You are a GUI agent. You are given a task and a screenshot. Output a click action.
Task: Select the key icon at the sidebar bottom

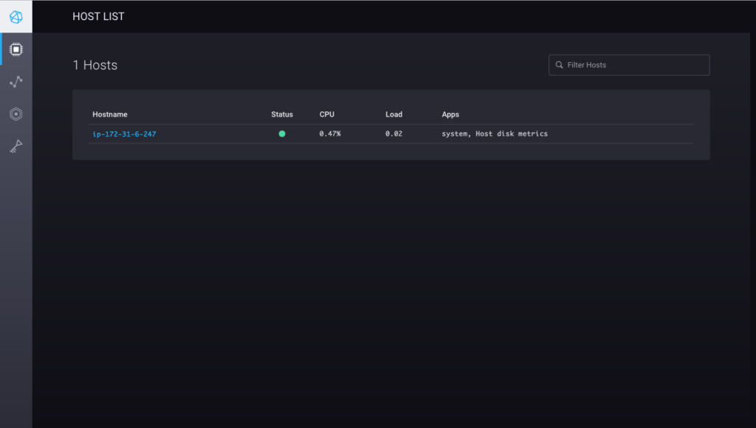(16, 145)
